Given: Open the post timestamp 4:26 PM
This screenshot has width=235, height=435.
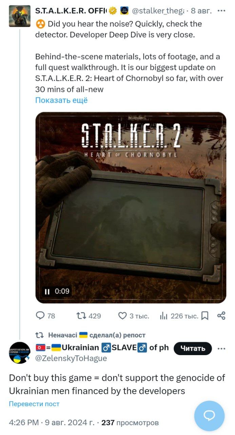Looking at the screenshot, I should pos(23,423).
